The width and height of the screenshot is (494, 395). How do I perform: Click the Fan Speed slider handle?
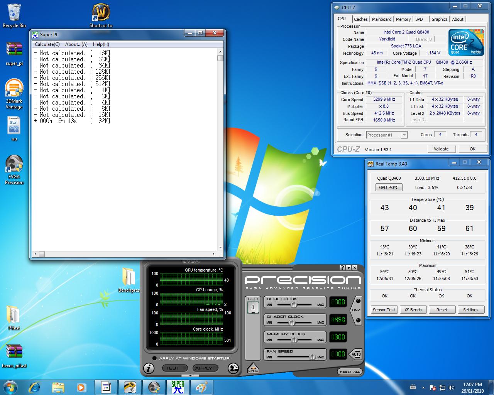pyautogui.click(x=312, y=357)
